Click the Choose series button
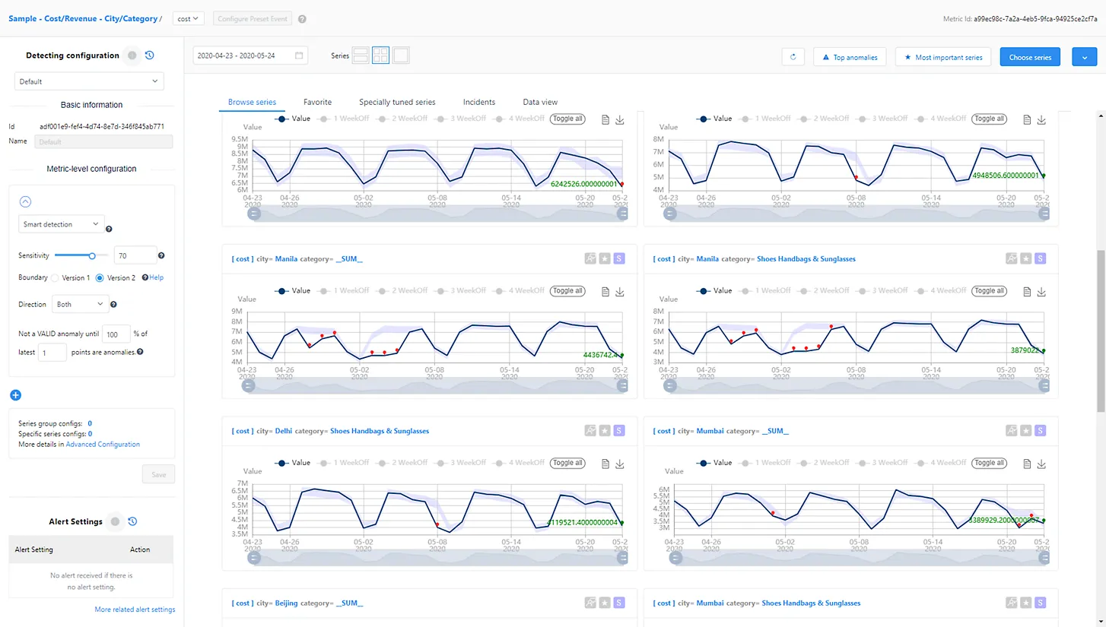The height and width of the screenshot is (627, 1106). click(x=1029, y=57)
